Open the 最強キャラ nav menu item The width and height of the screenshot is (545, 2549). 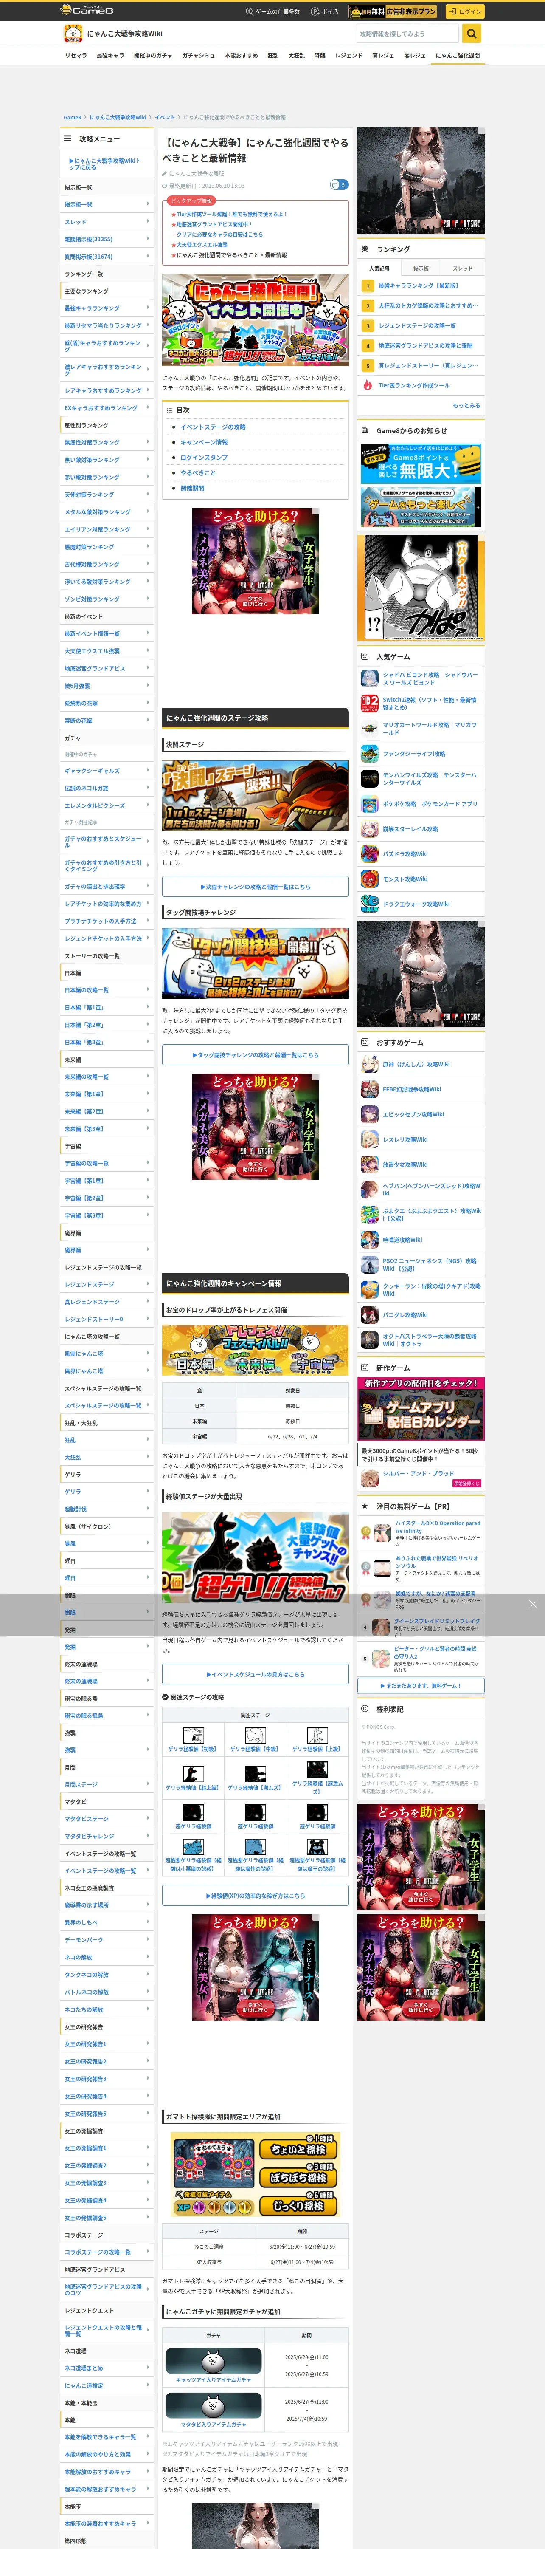(x=110, y=55)
